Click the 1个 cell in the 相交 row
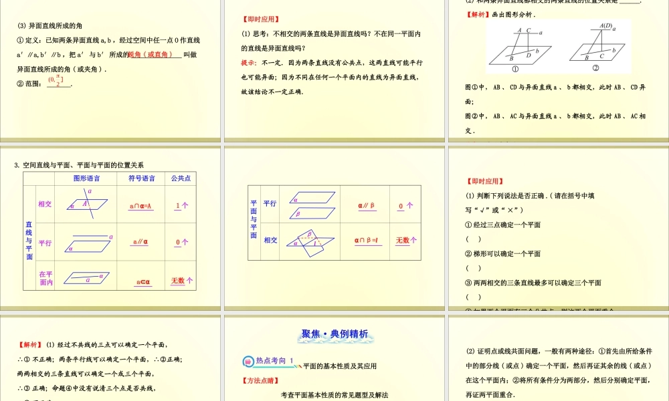Viewport: 669px width, 401px height. [181, 205]
